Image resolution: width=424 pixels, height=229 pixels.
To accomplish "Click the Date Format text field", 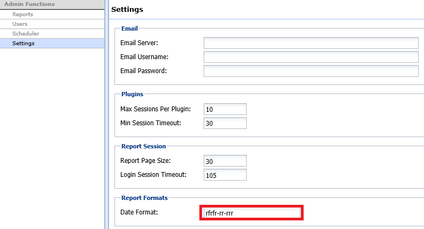I will click(251, 213).
